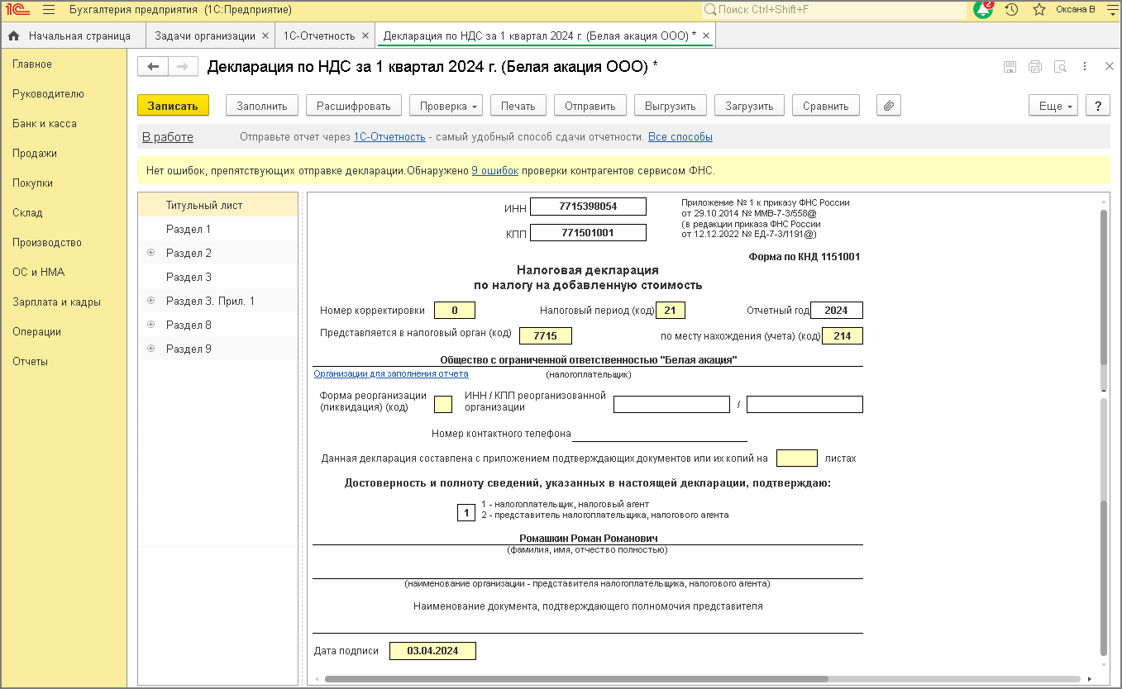Open the Все способы link
The image size is (1122, 689).
tap(680, 137)
